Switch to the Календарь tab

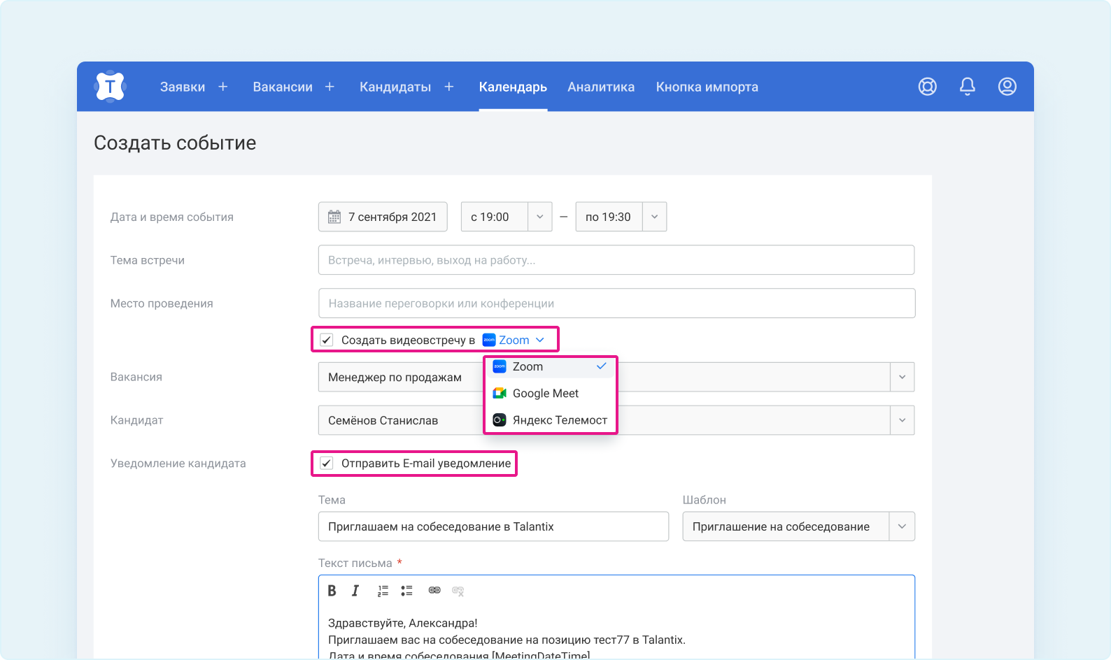513,87
